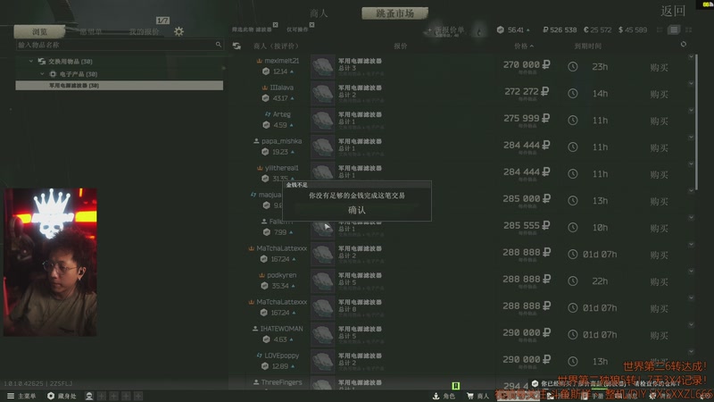The width and height of the screenshot is (714, 402).
Task: Click the flea reputation icon near 56.41
Action: pyautogui.click(x=501, y=29)
